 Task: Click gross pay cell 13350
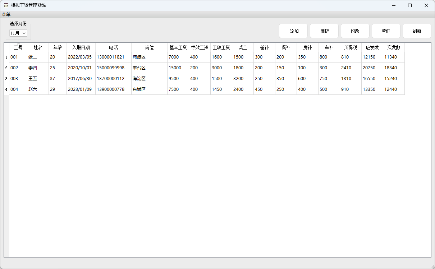(372, 89)
